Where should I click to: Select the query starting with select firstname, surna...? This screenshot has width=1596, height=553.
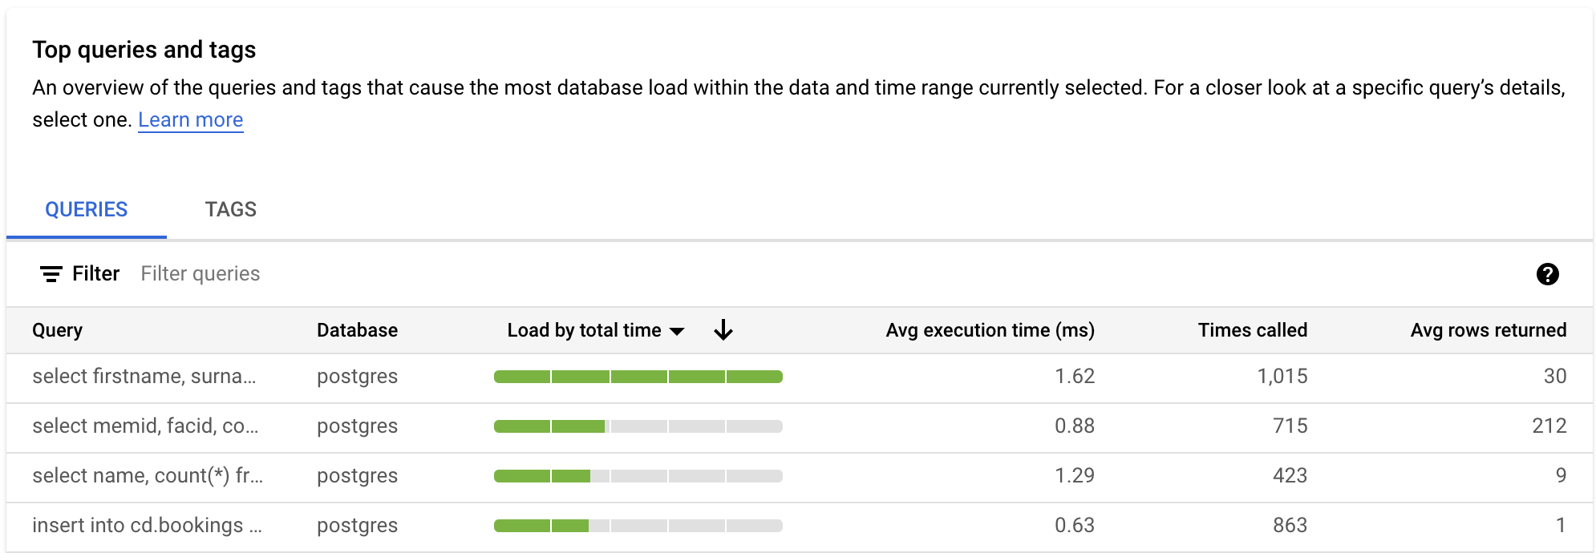pos(146,376)
